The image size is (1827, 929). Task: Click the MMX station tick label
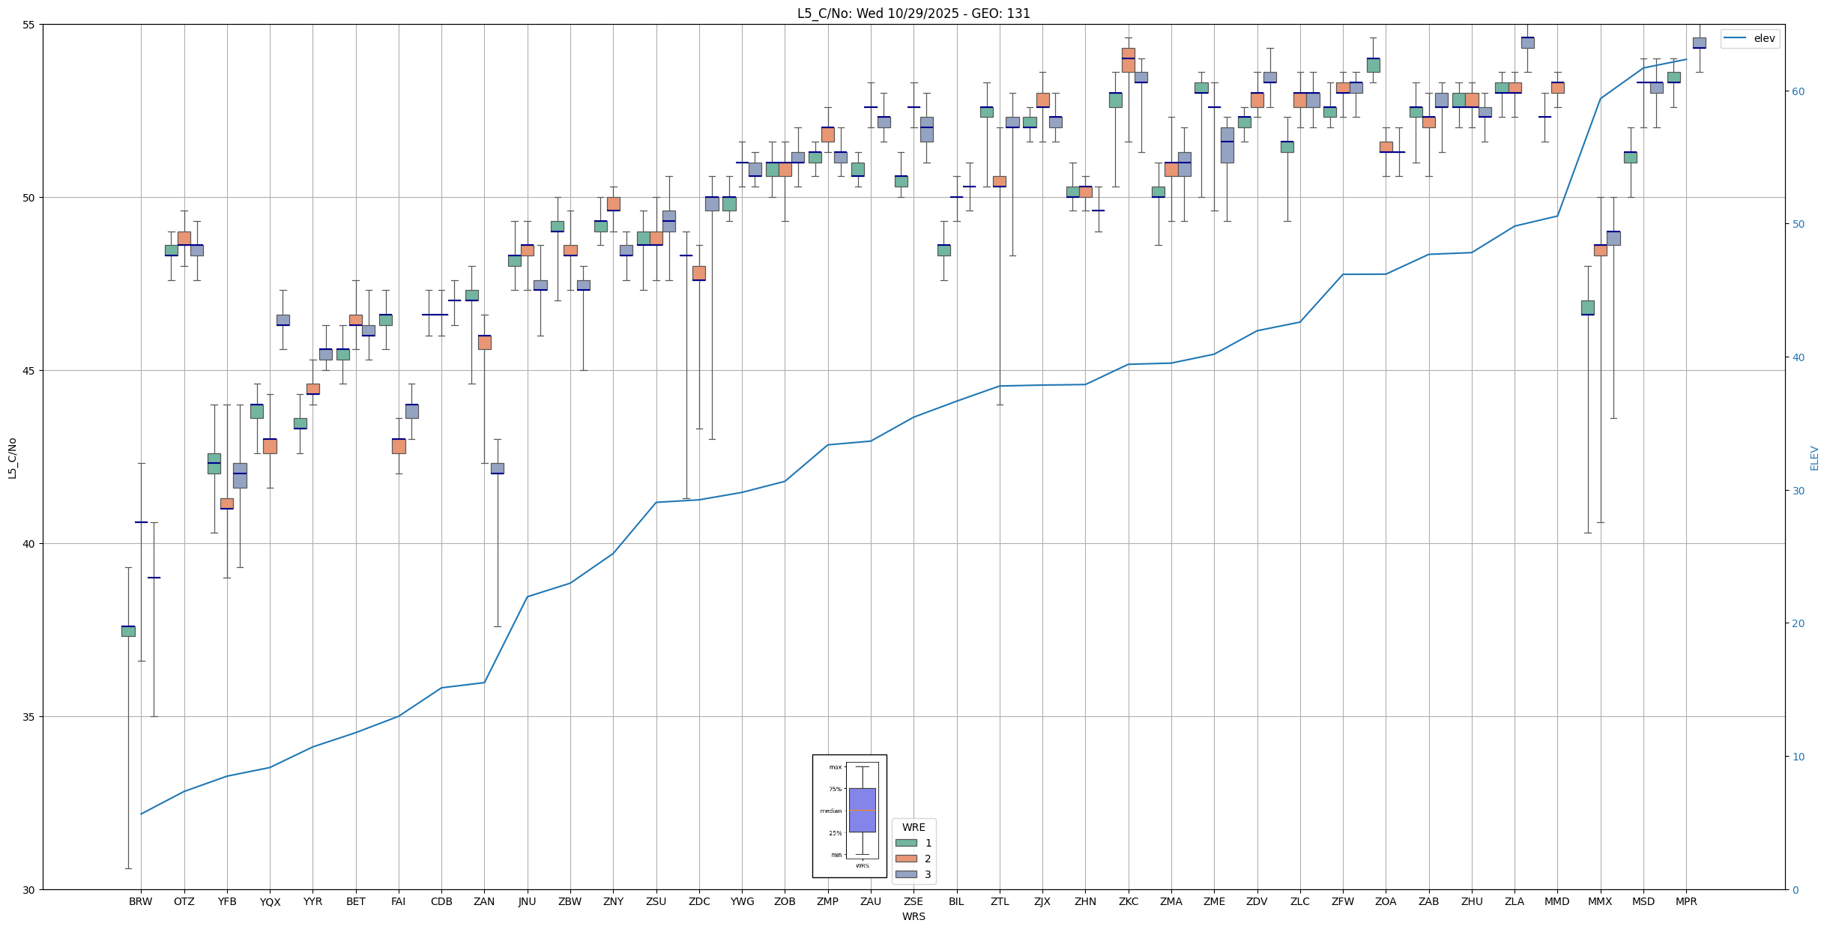click(x=1600, y=901)
